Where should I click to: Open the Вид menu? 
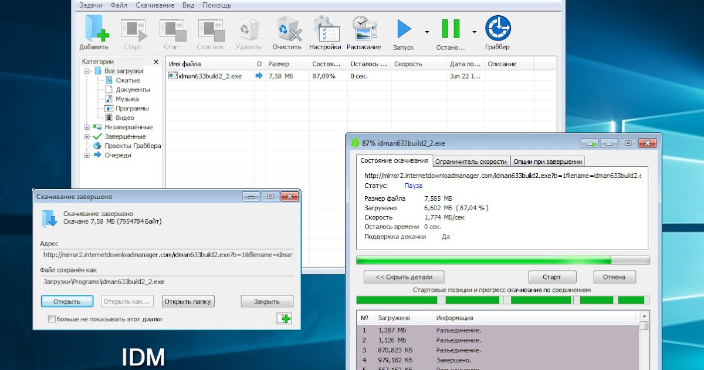coord(188,5)
